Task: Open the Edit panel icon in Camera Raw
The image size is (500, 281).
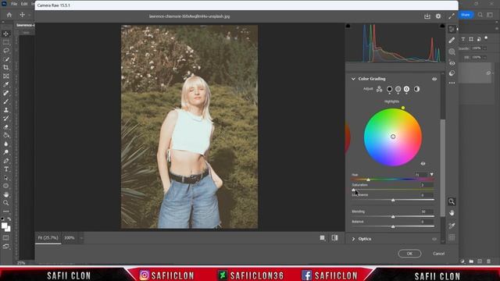Action: point(452,29)
